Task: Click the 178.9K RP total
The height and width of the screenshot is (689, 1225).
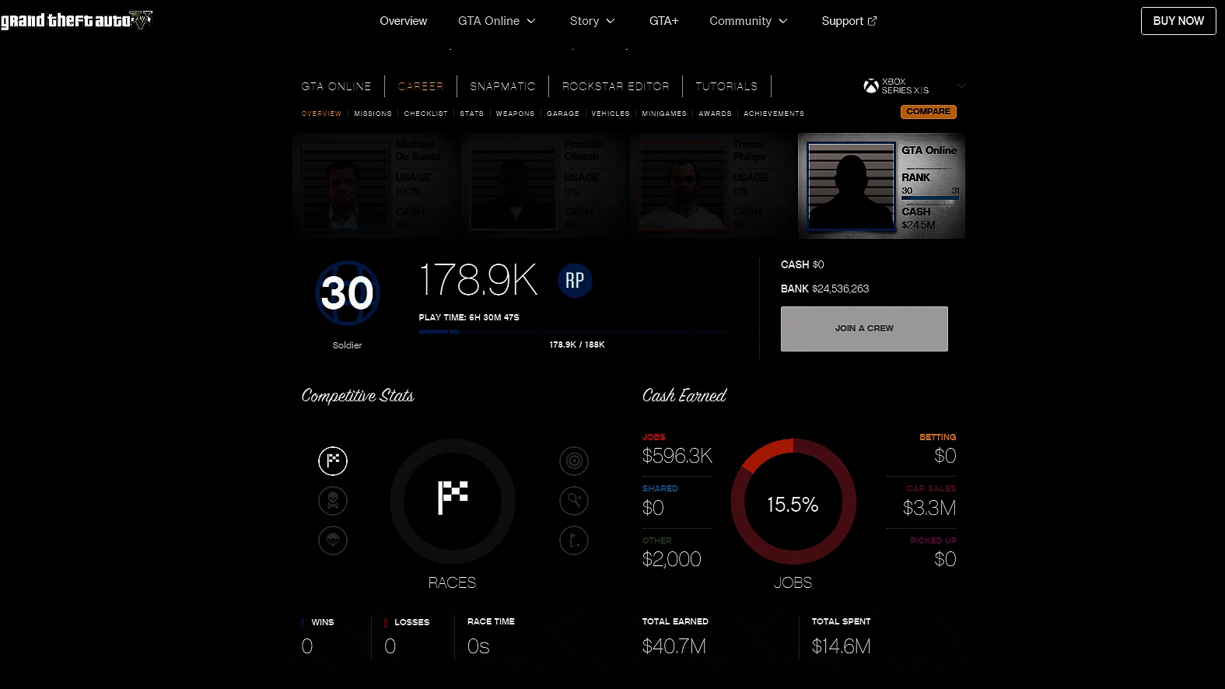Action: click(x=478, y=280)
